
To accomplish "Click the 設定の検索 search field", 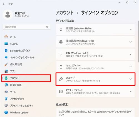I will [x=27, y=27].
